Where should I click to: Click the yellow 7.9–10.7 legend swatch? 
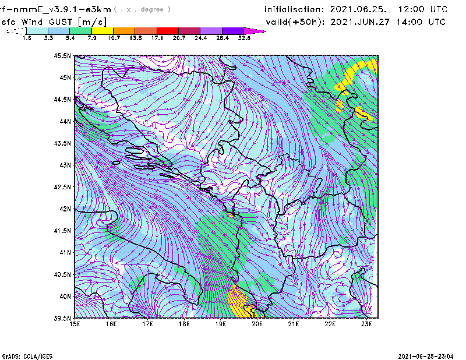click(103, 30)
